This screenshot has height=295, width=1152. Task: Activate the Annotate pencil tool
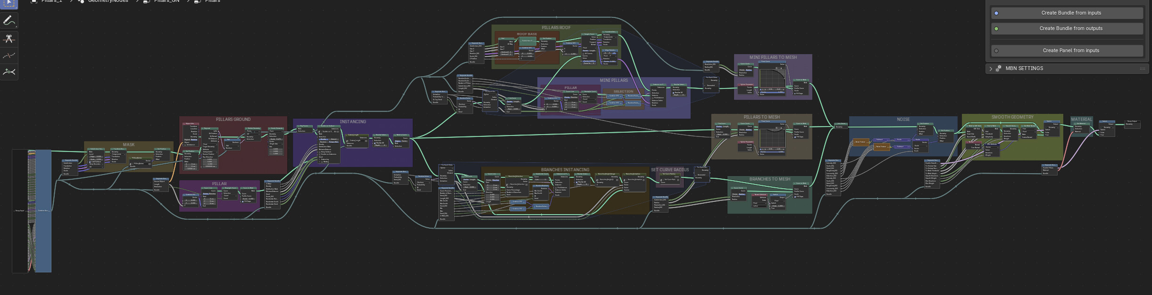(9, 21)
